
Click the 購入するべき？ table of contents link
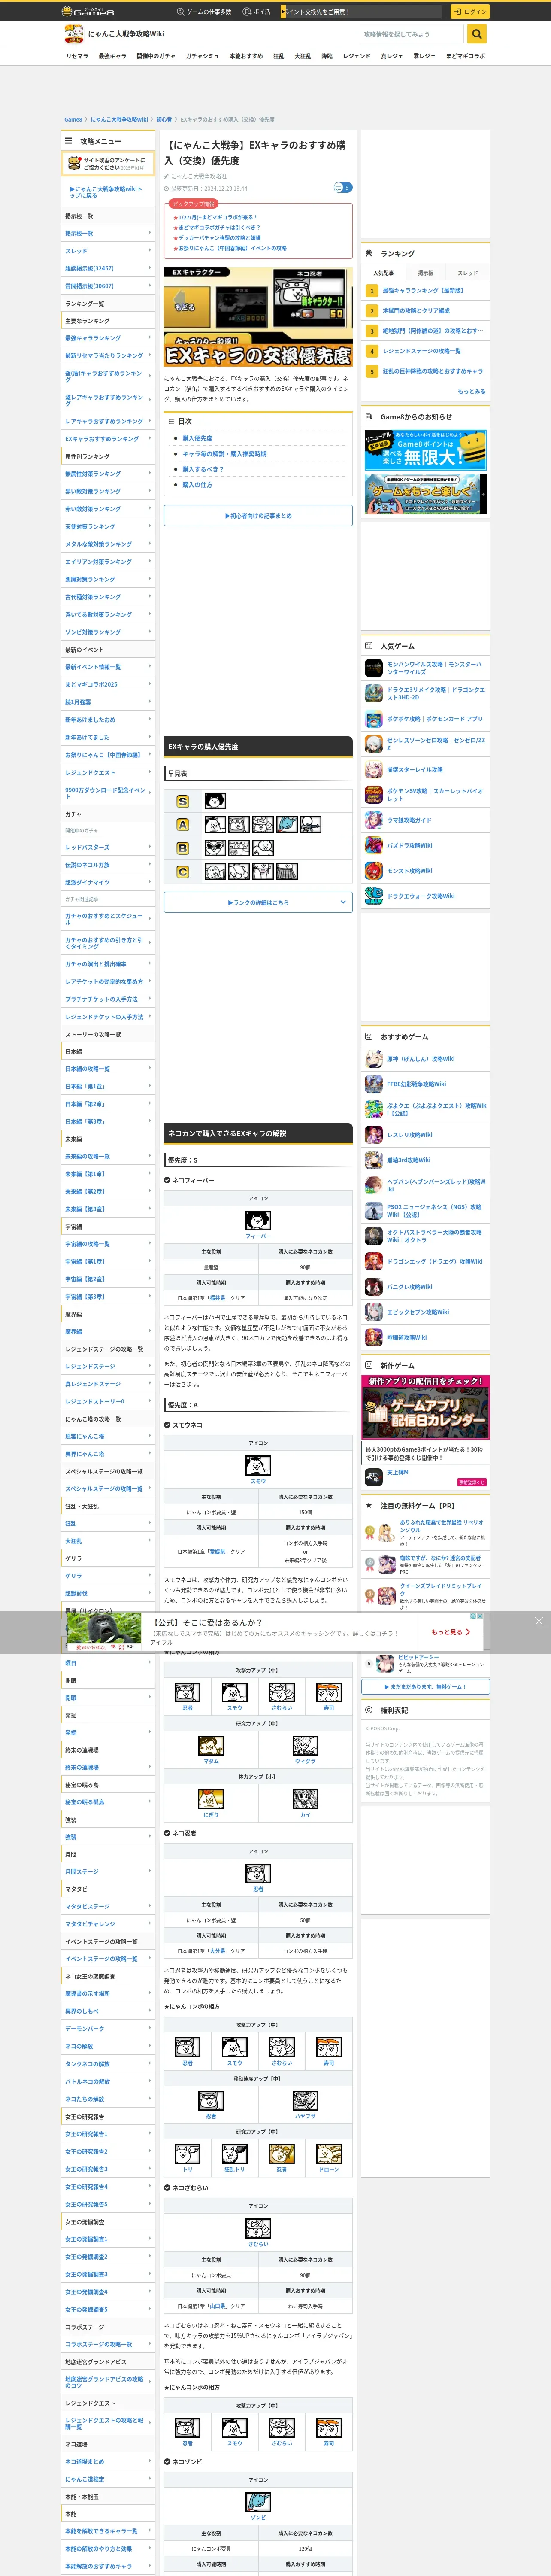203,469
